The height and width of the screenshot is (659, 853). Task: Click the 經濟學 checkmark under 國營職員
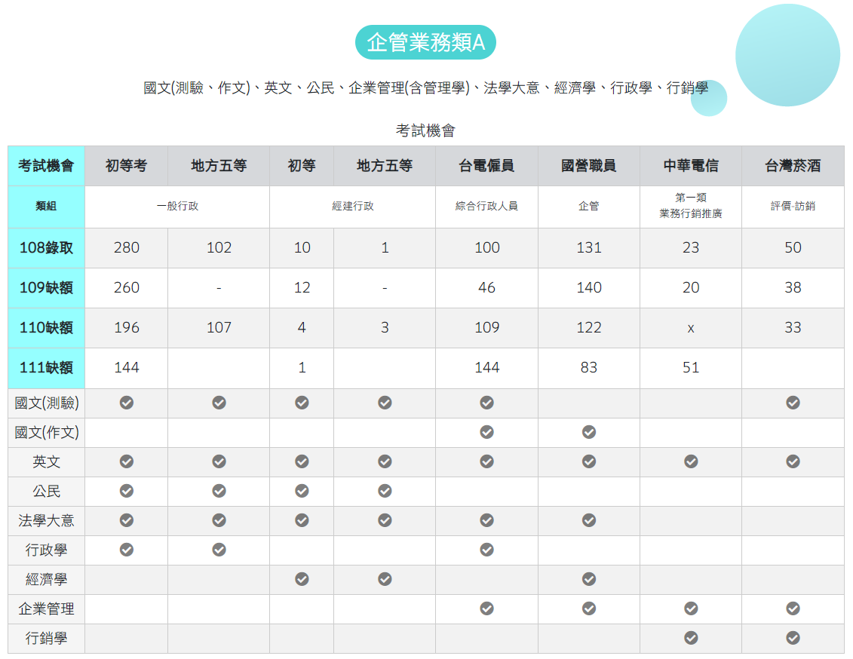pos(589,579)
